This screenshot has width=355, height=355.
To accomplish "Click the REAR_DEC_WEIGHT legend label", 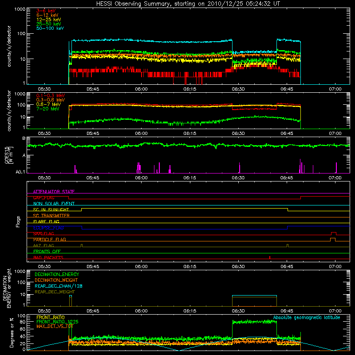I will 55,292.
